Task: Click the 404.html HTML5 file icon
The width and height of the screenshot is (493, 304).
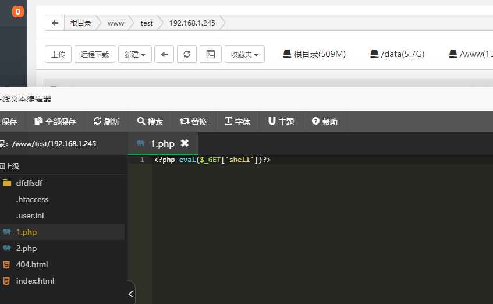Action: pyautogui.click(x=6, y=264)
